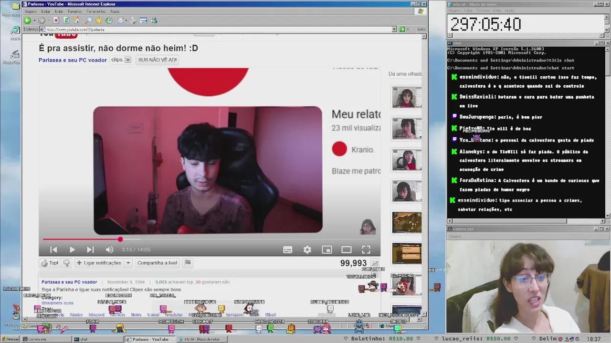Screen dimensions: 611x343
Task: Open Favoritos menu in Internet Explorer
Action: pos(75,11)
